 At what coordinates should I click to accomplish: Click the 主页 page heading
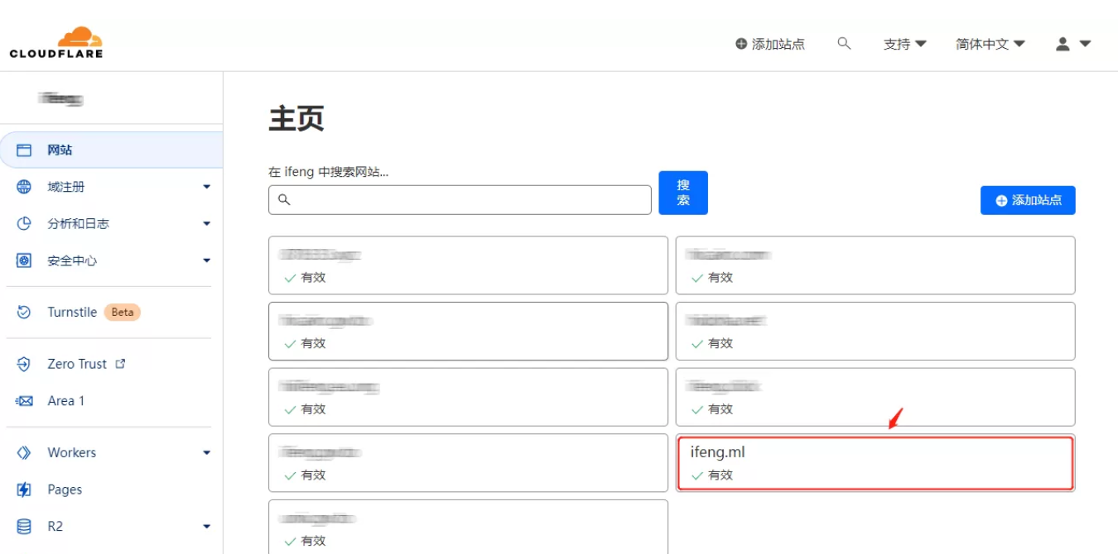[296, 119]
